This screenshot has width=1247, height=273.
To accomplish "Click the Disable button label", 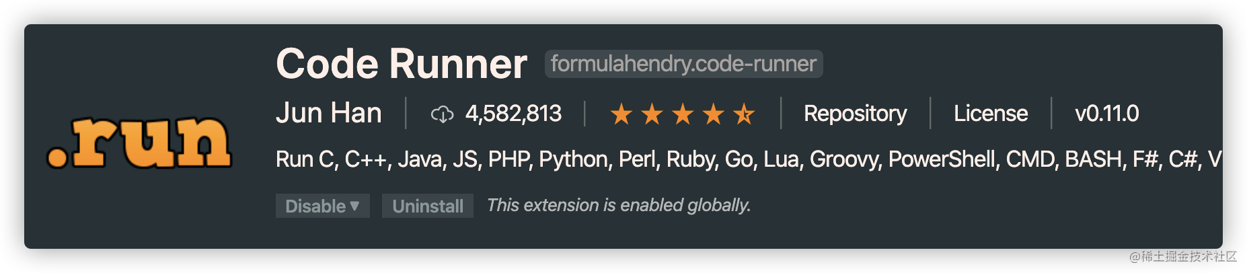I will pyautogui.click(x=315, y=206).
